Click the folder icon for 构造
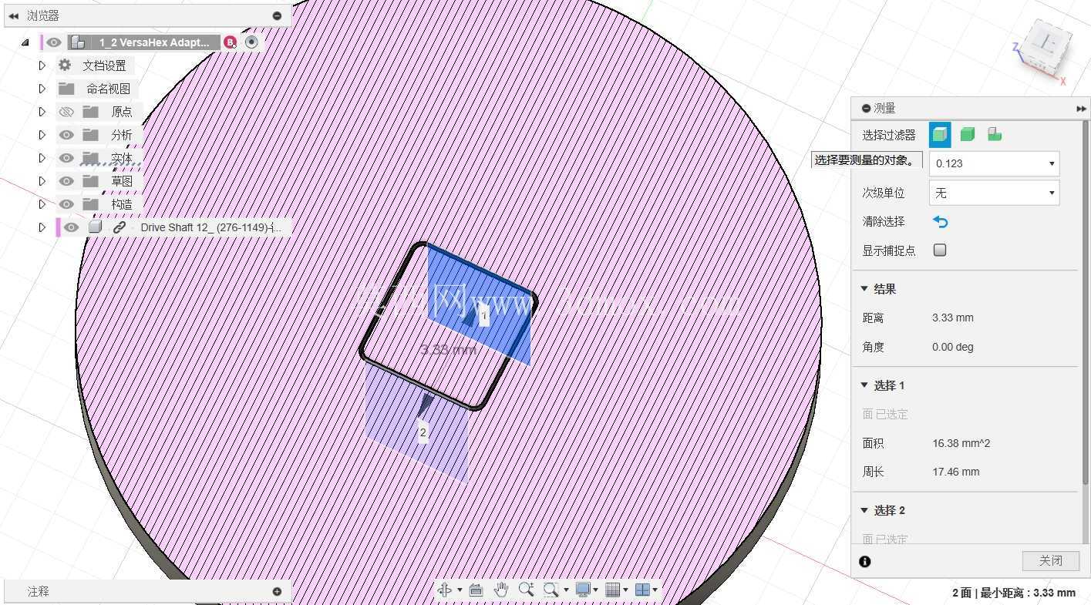 point(91,204)
